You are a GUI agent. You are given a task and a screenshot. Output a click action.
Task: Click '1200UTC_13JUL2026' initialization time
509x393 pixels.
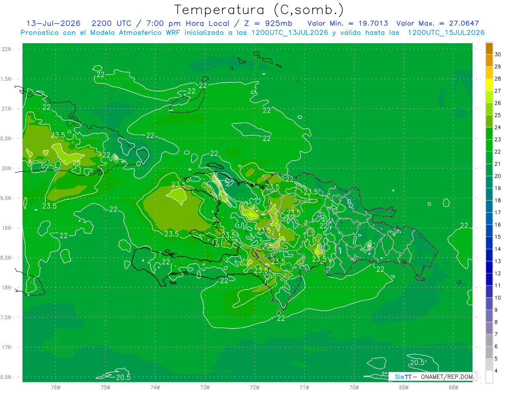click(x=290, y=33)
